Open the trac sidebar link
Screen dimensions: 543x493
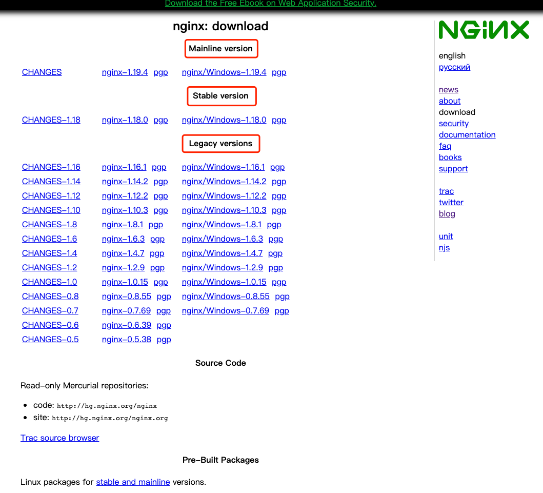point(446,191)
